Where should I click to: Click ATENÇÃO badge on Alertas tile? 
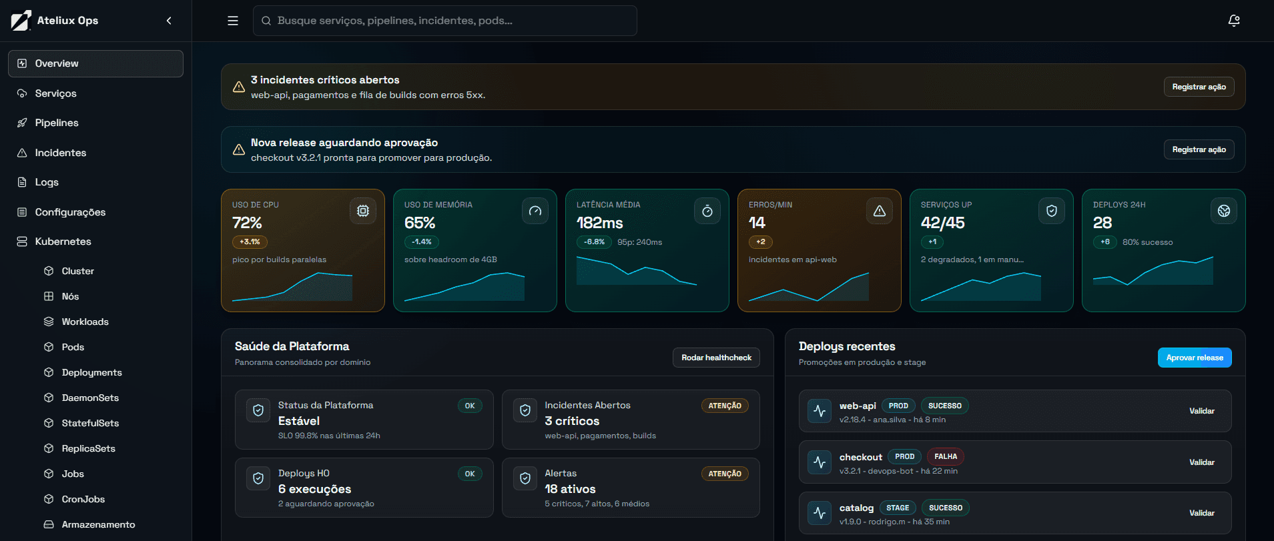pyautogui.click(x=725, y=474)
